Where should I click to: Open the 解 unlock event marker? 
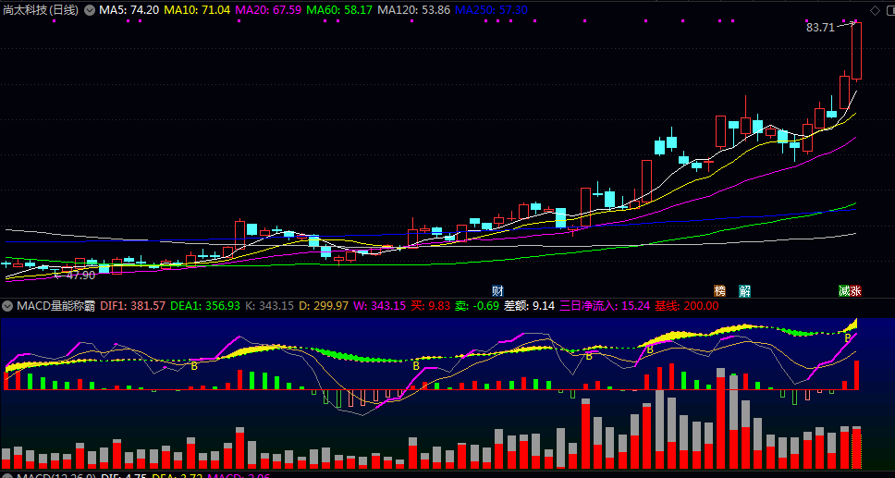745,290
